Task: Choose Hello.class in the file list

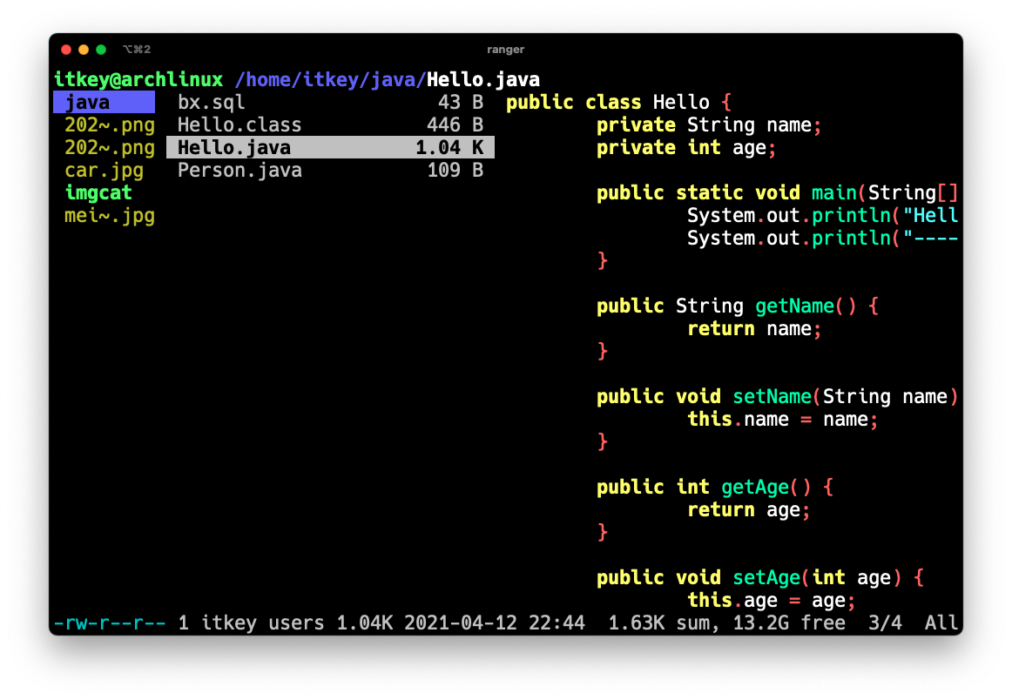Action: pyautogui.click(x=240, y=125)
